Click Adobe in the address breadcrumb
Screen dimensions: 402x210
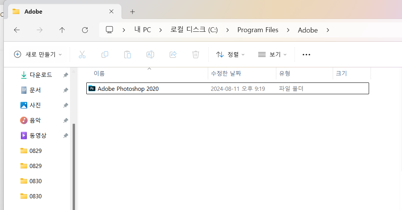(x=308, y=30)
